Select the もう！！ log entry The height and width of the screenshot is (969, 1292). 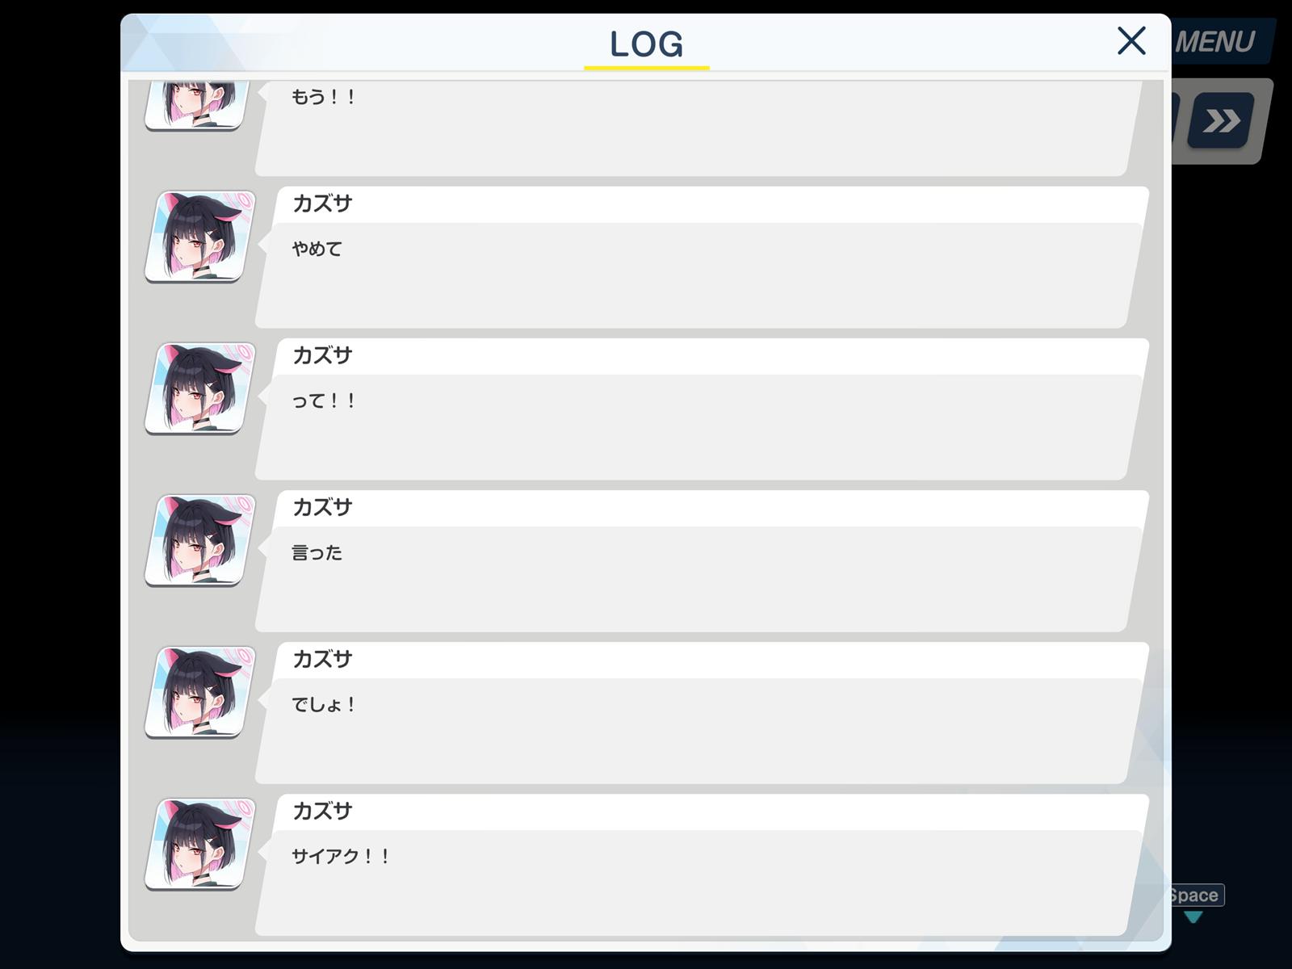click(699, 128)
